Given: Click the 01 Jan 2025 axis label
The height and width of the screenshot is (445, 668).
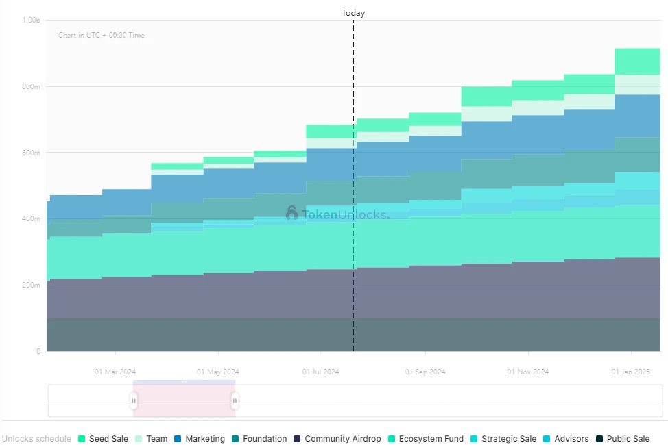Looking at the screenshot, I should [630, 372].
